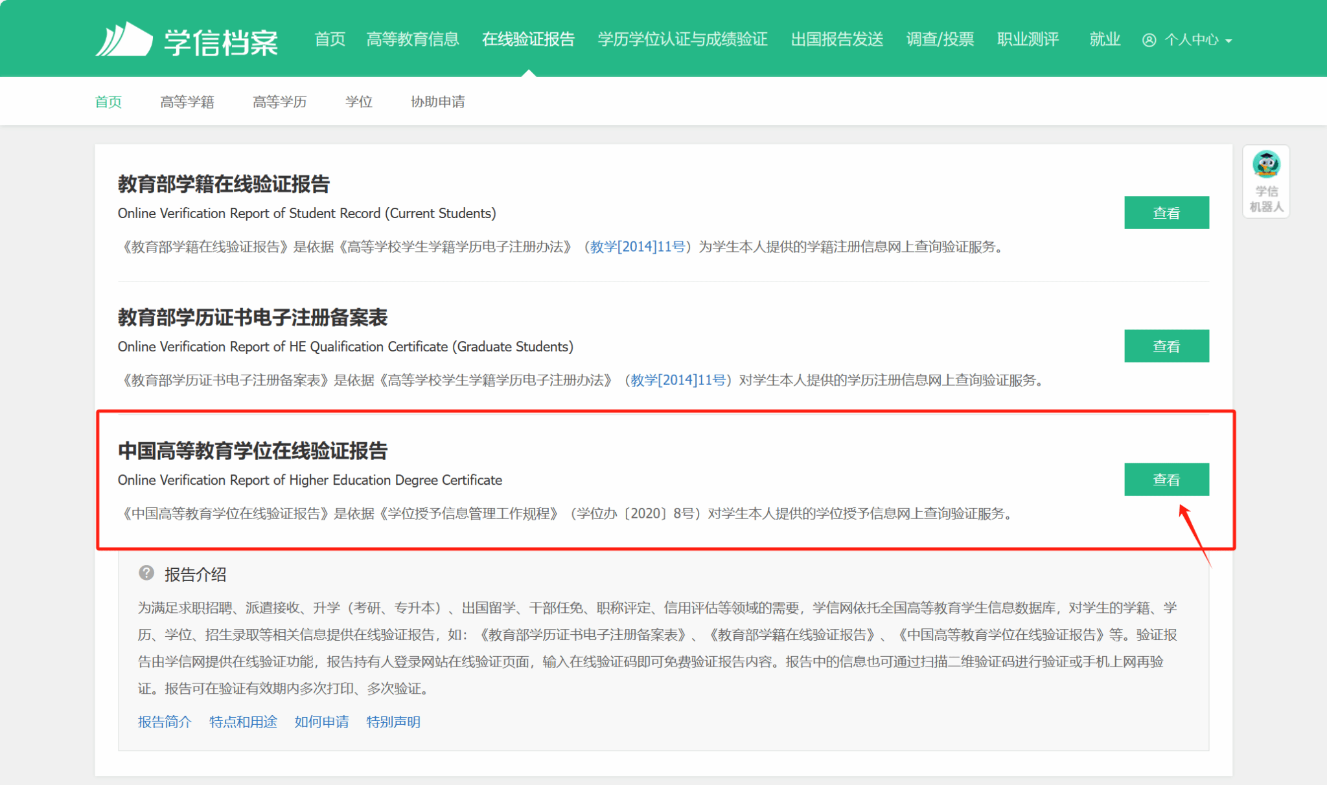
Task: Click the user avatar icon beside 个人中心
Action: point(1149,40)
